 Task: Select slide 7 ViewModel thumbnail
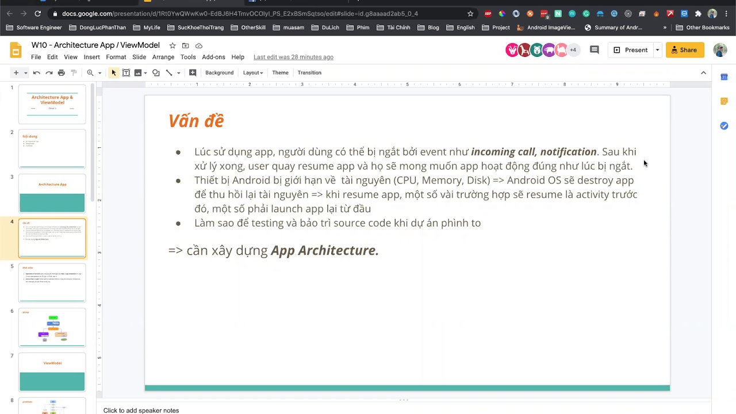coord(52,372)
